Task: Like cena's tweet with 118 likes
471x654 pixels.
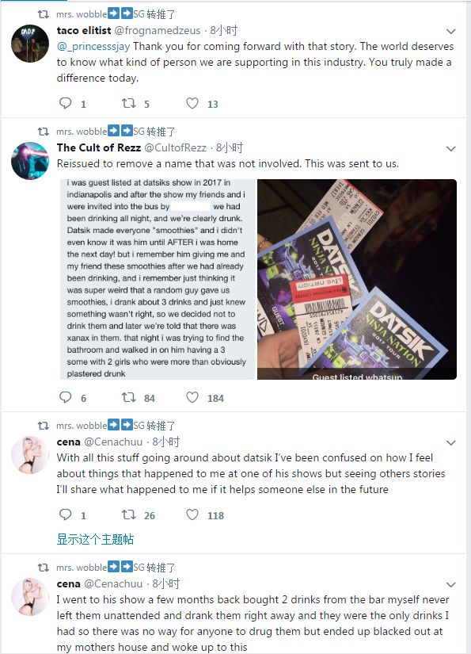Action: tap(192, 514)
